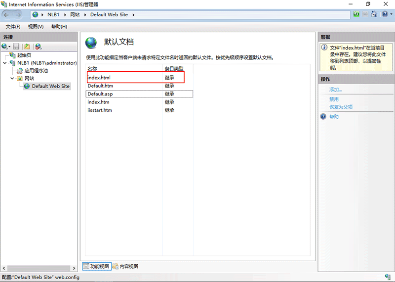Click the Home icon in top toolbar
This screenshot has width=395, height=282.
[x=374, y=14]
